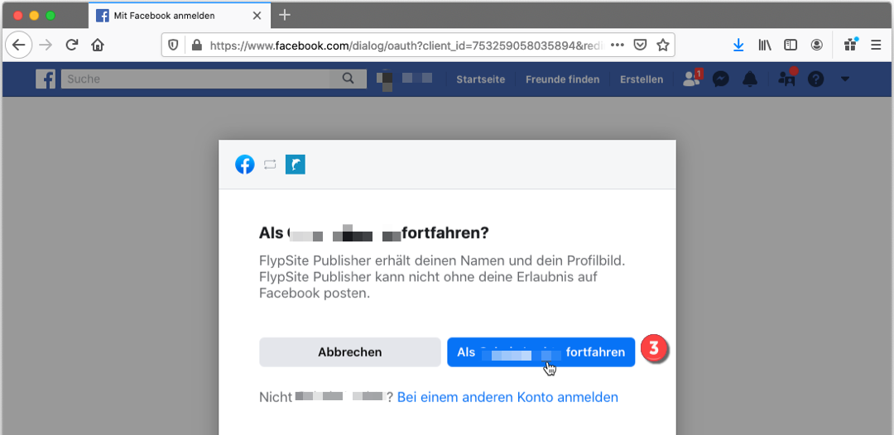Open the Firefox downloads panel
This screenshot has height=435, width=894.
pyautogui.click(x=738, y=45)
